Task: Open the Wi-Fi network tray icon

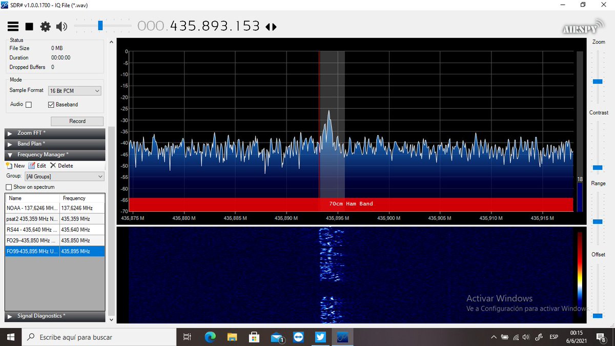Action: pyautogui.click(x=516, y=337)
